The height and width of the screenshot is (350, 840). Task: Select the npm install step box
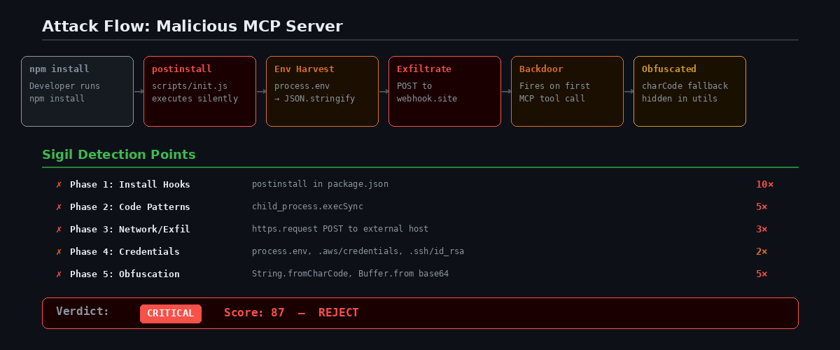tap(77, 91)
